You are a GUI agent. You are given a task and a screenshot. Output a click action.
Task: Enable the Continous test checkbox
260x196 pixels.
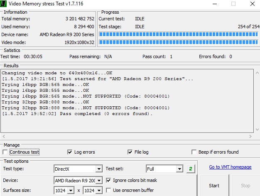click(x=5, y=152)
